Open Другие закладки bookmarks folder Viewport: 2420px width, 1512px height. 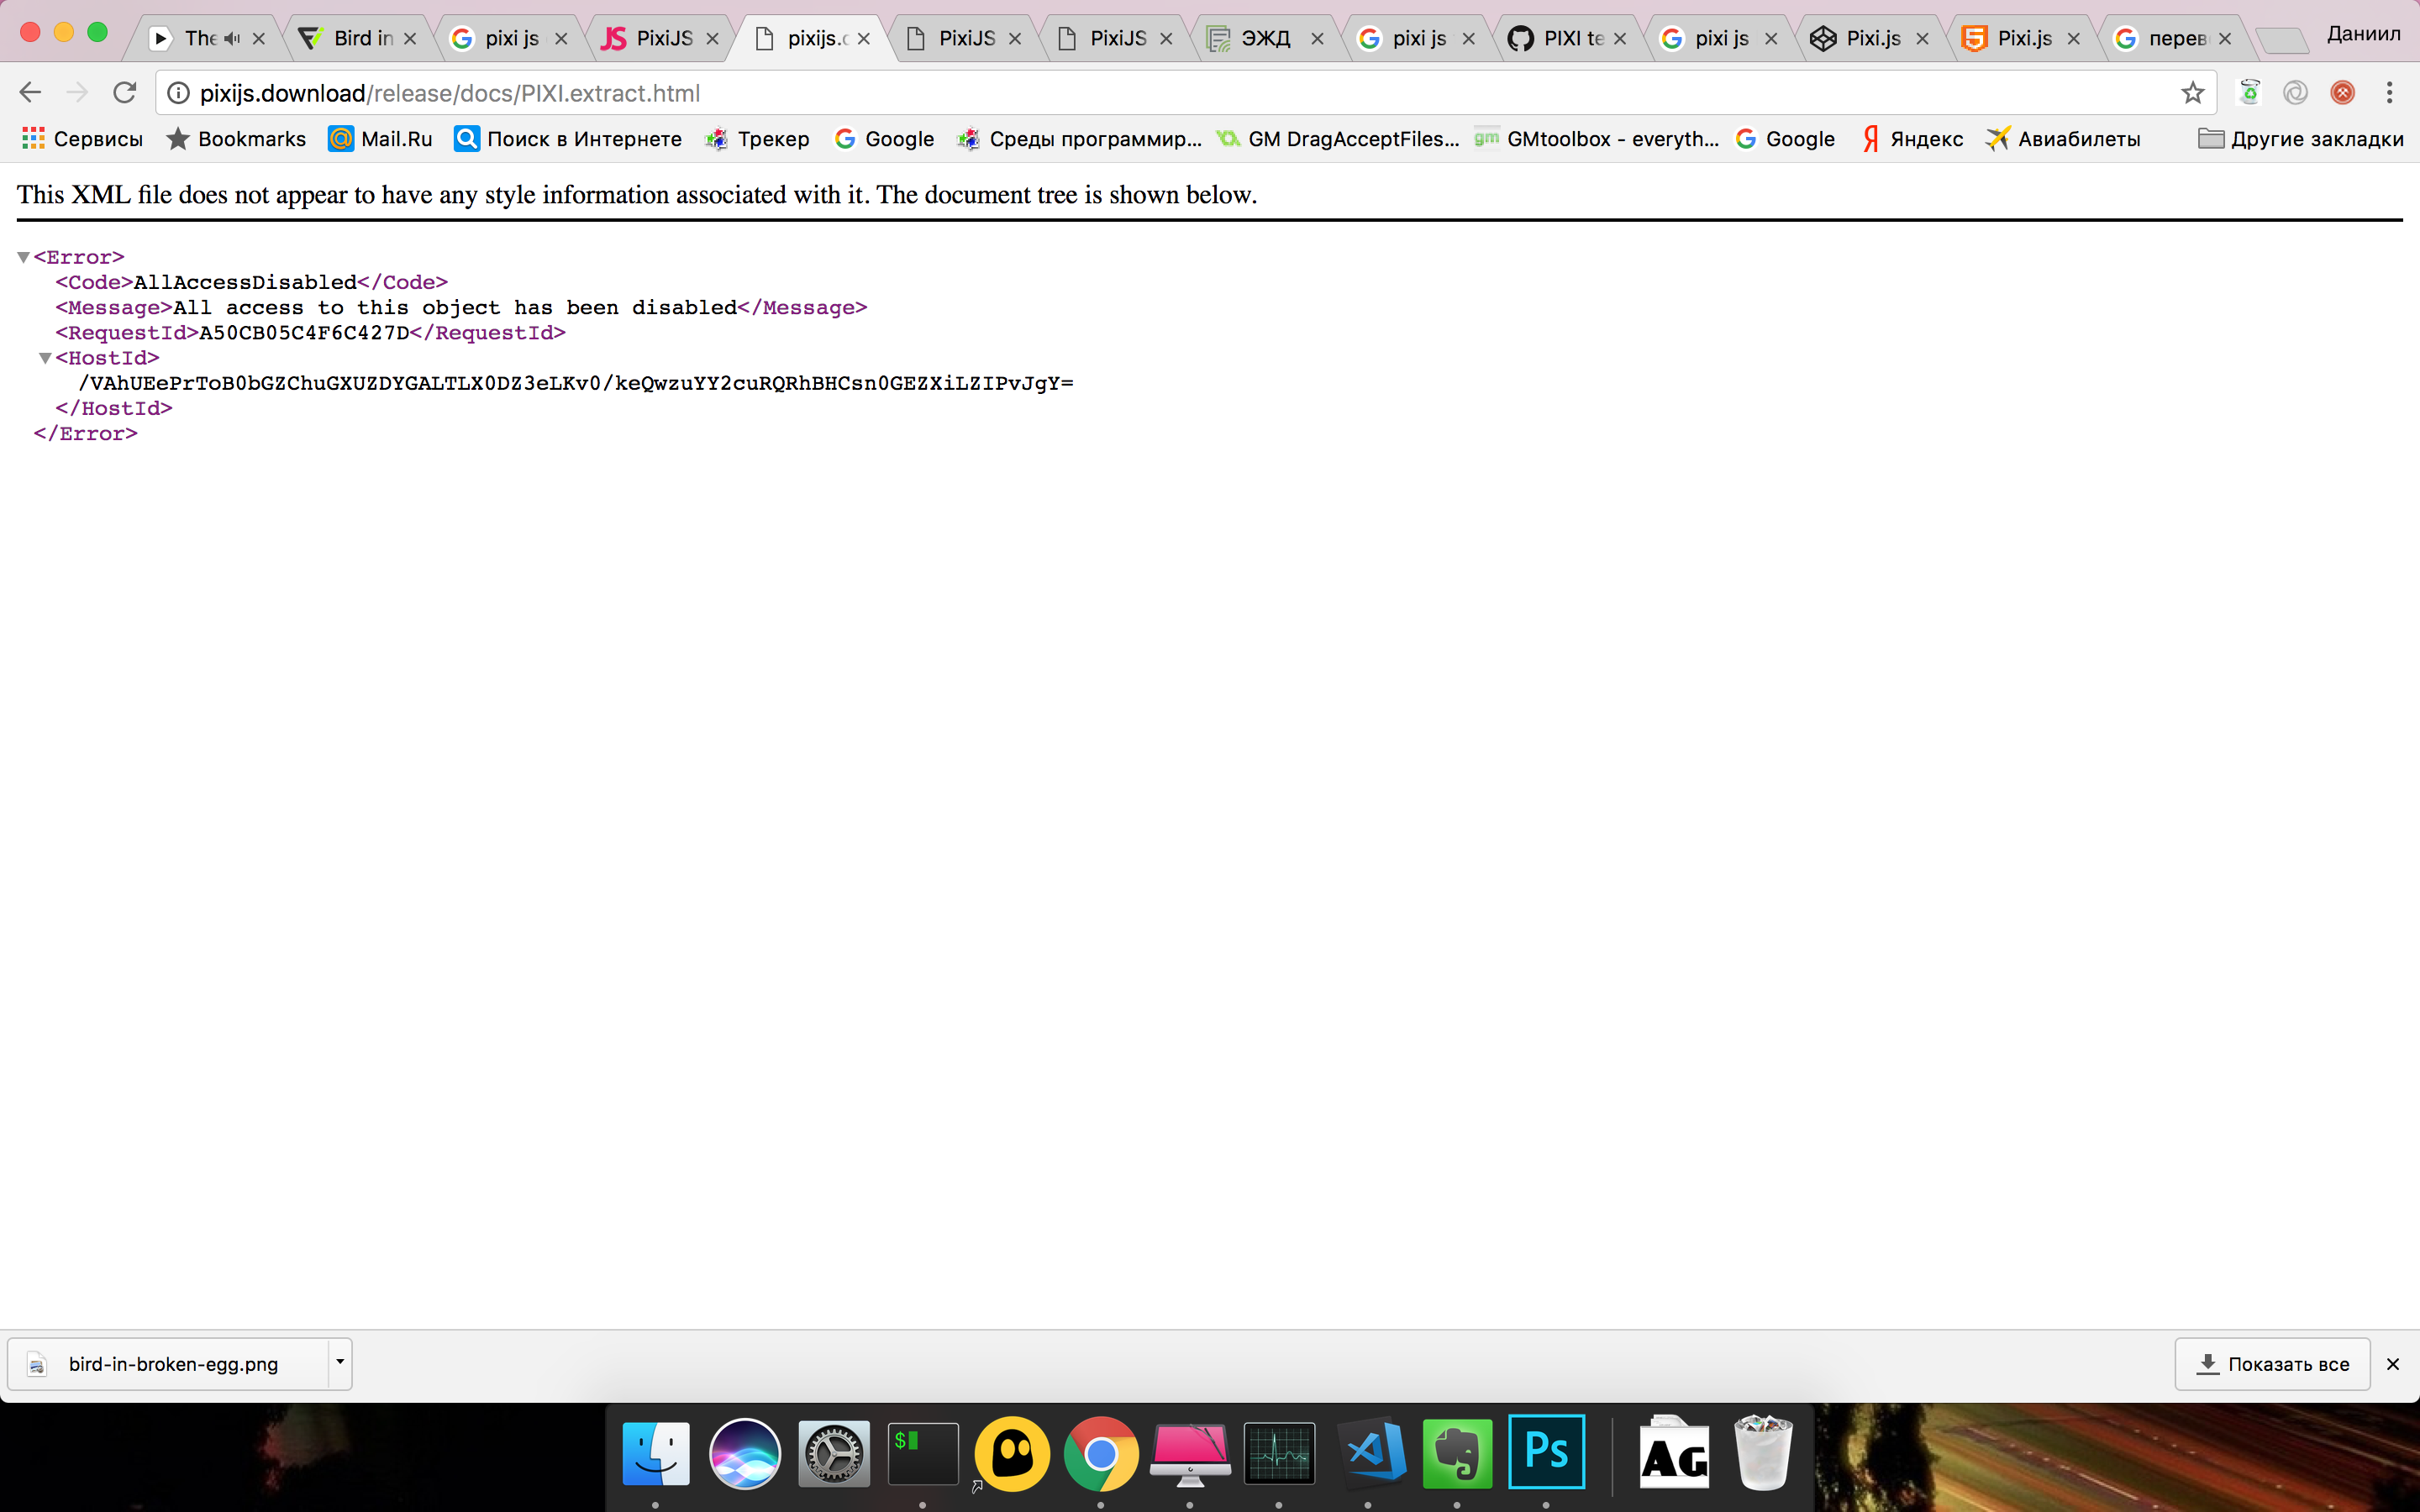tap(2300, 139)
